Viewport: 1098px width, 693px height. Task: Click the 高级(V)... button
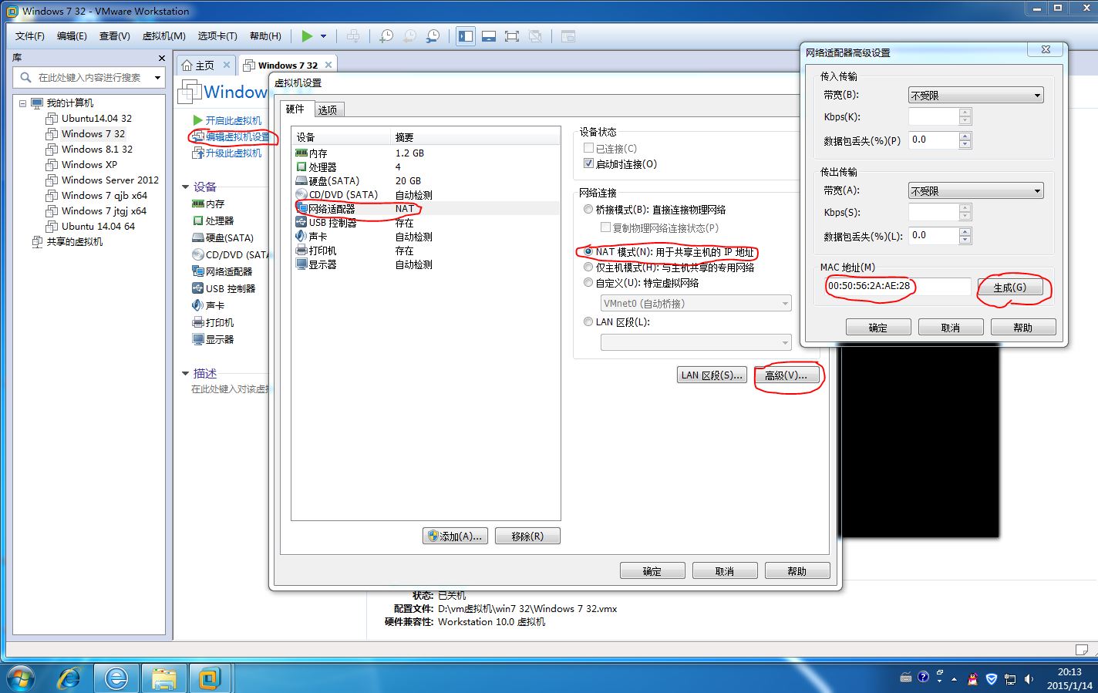[x=786, y=375]
